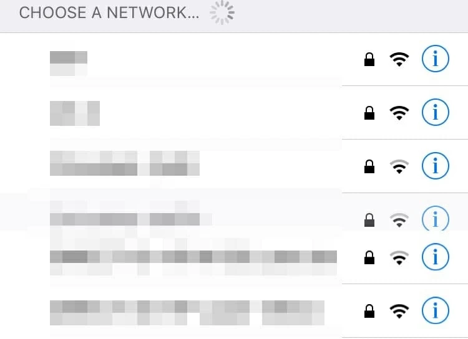The width and height of the screenshot is (468, 339).
Task: Select the second blurred network name
Action: pyautogui.click(x=75, y=113)
